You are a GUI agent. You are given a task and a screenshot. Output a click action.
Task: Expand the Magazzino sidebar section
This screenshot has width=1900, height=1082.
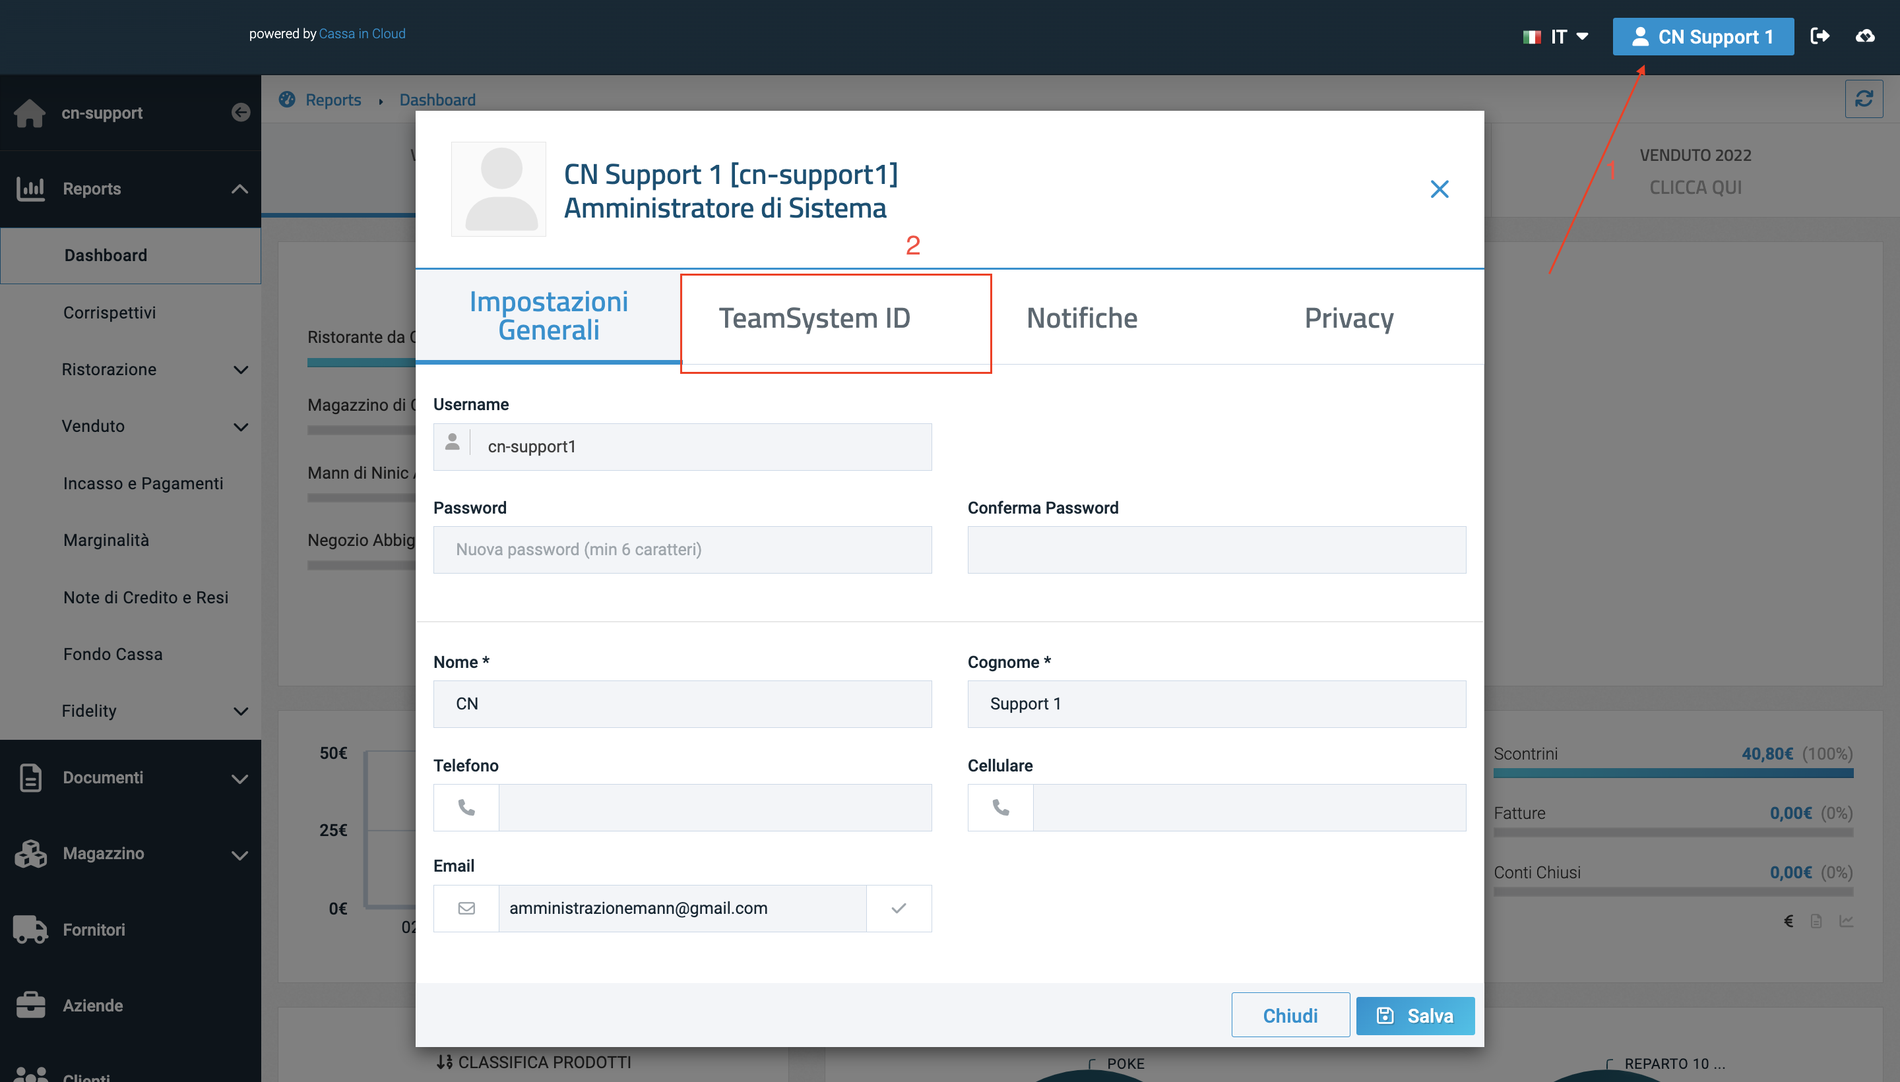click(239, 855)
